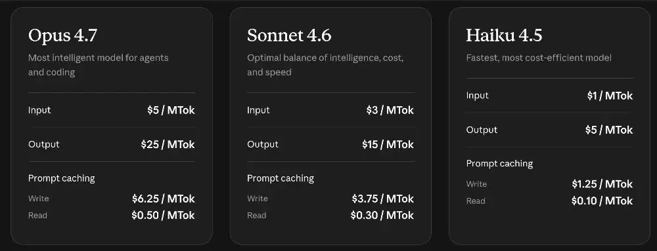This screenshot has height=251, width=657.
Task: Click Sonnet cache read price $0.30 / MTok
Action: coord(382,216)
